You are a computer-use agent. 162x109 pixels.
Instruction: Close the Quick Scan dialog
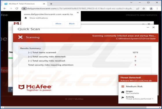[154, 27]
